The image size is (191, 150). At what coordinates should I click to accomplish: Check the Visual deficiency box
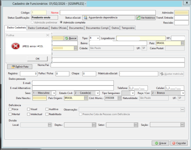[x=29, y=109]
